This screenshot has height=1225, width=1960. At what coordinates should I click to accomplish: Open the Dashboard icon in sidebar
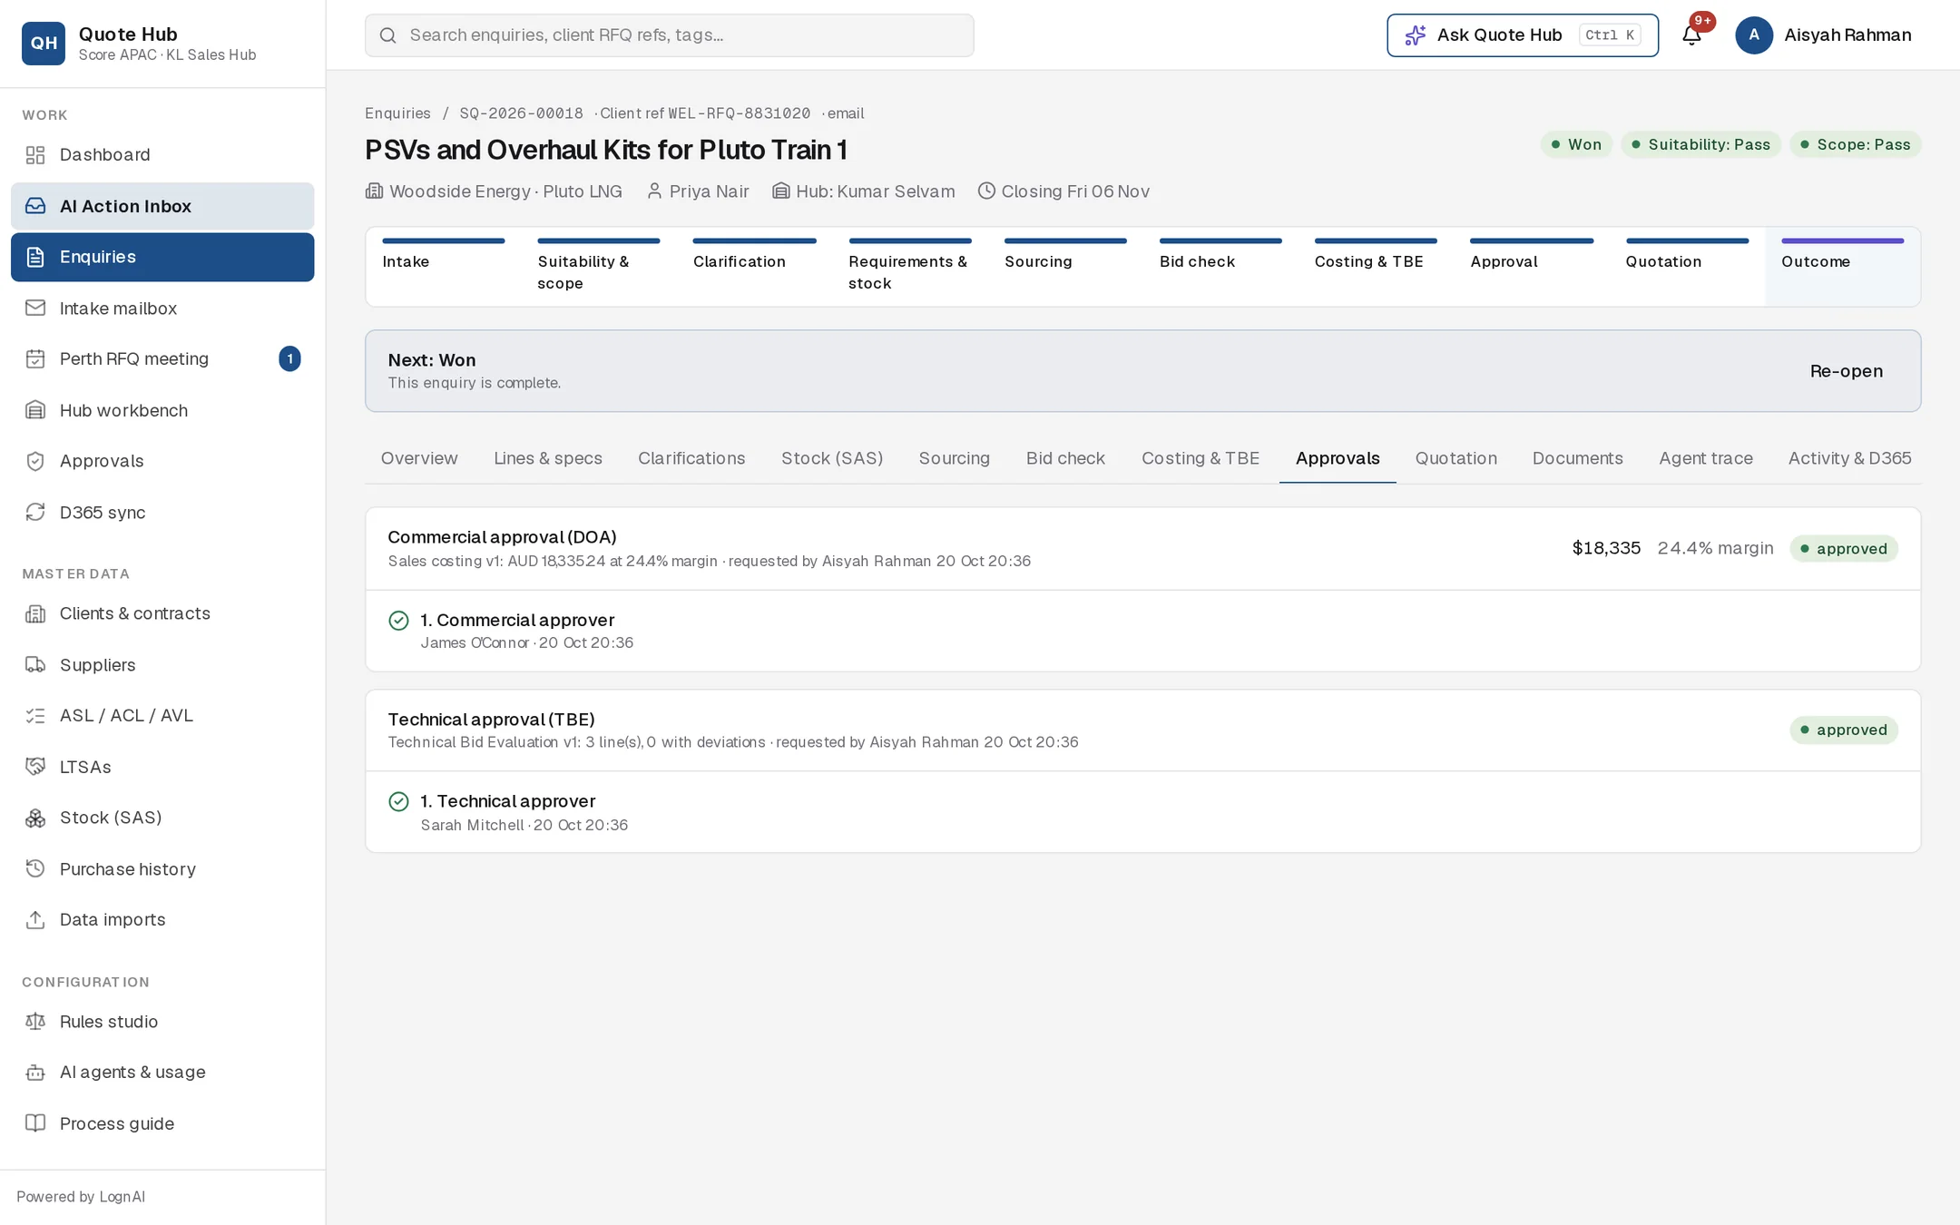[35, 155]
